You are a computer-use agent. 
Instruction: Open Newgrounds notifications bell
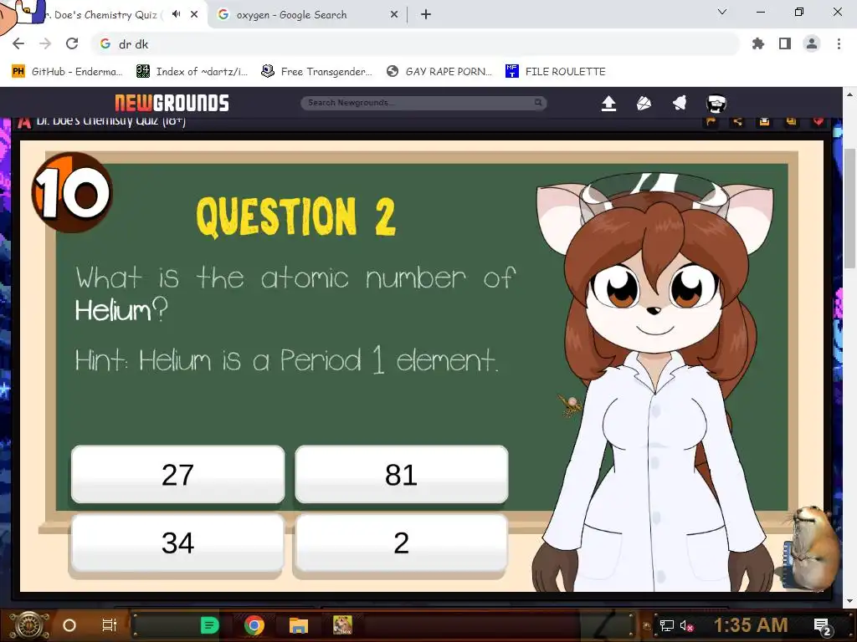(680, 103)
